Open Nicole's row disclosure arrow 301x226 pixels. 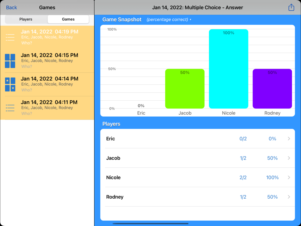click(x=289, y=177)
